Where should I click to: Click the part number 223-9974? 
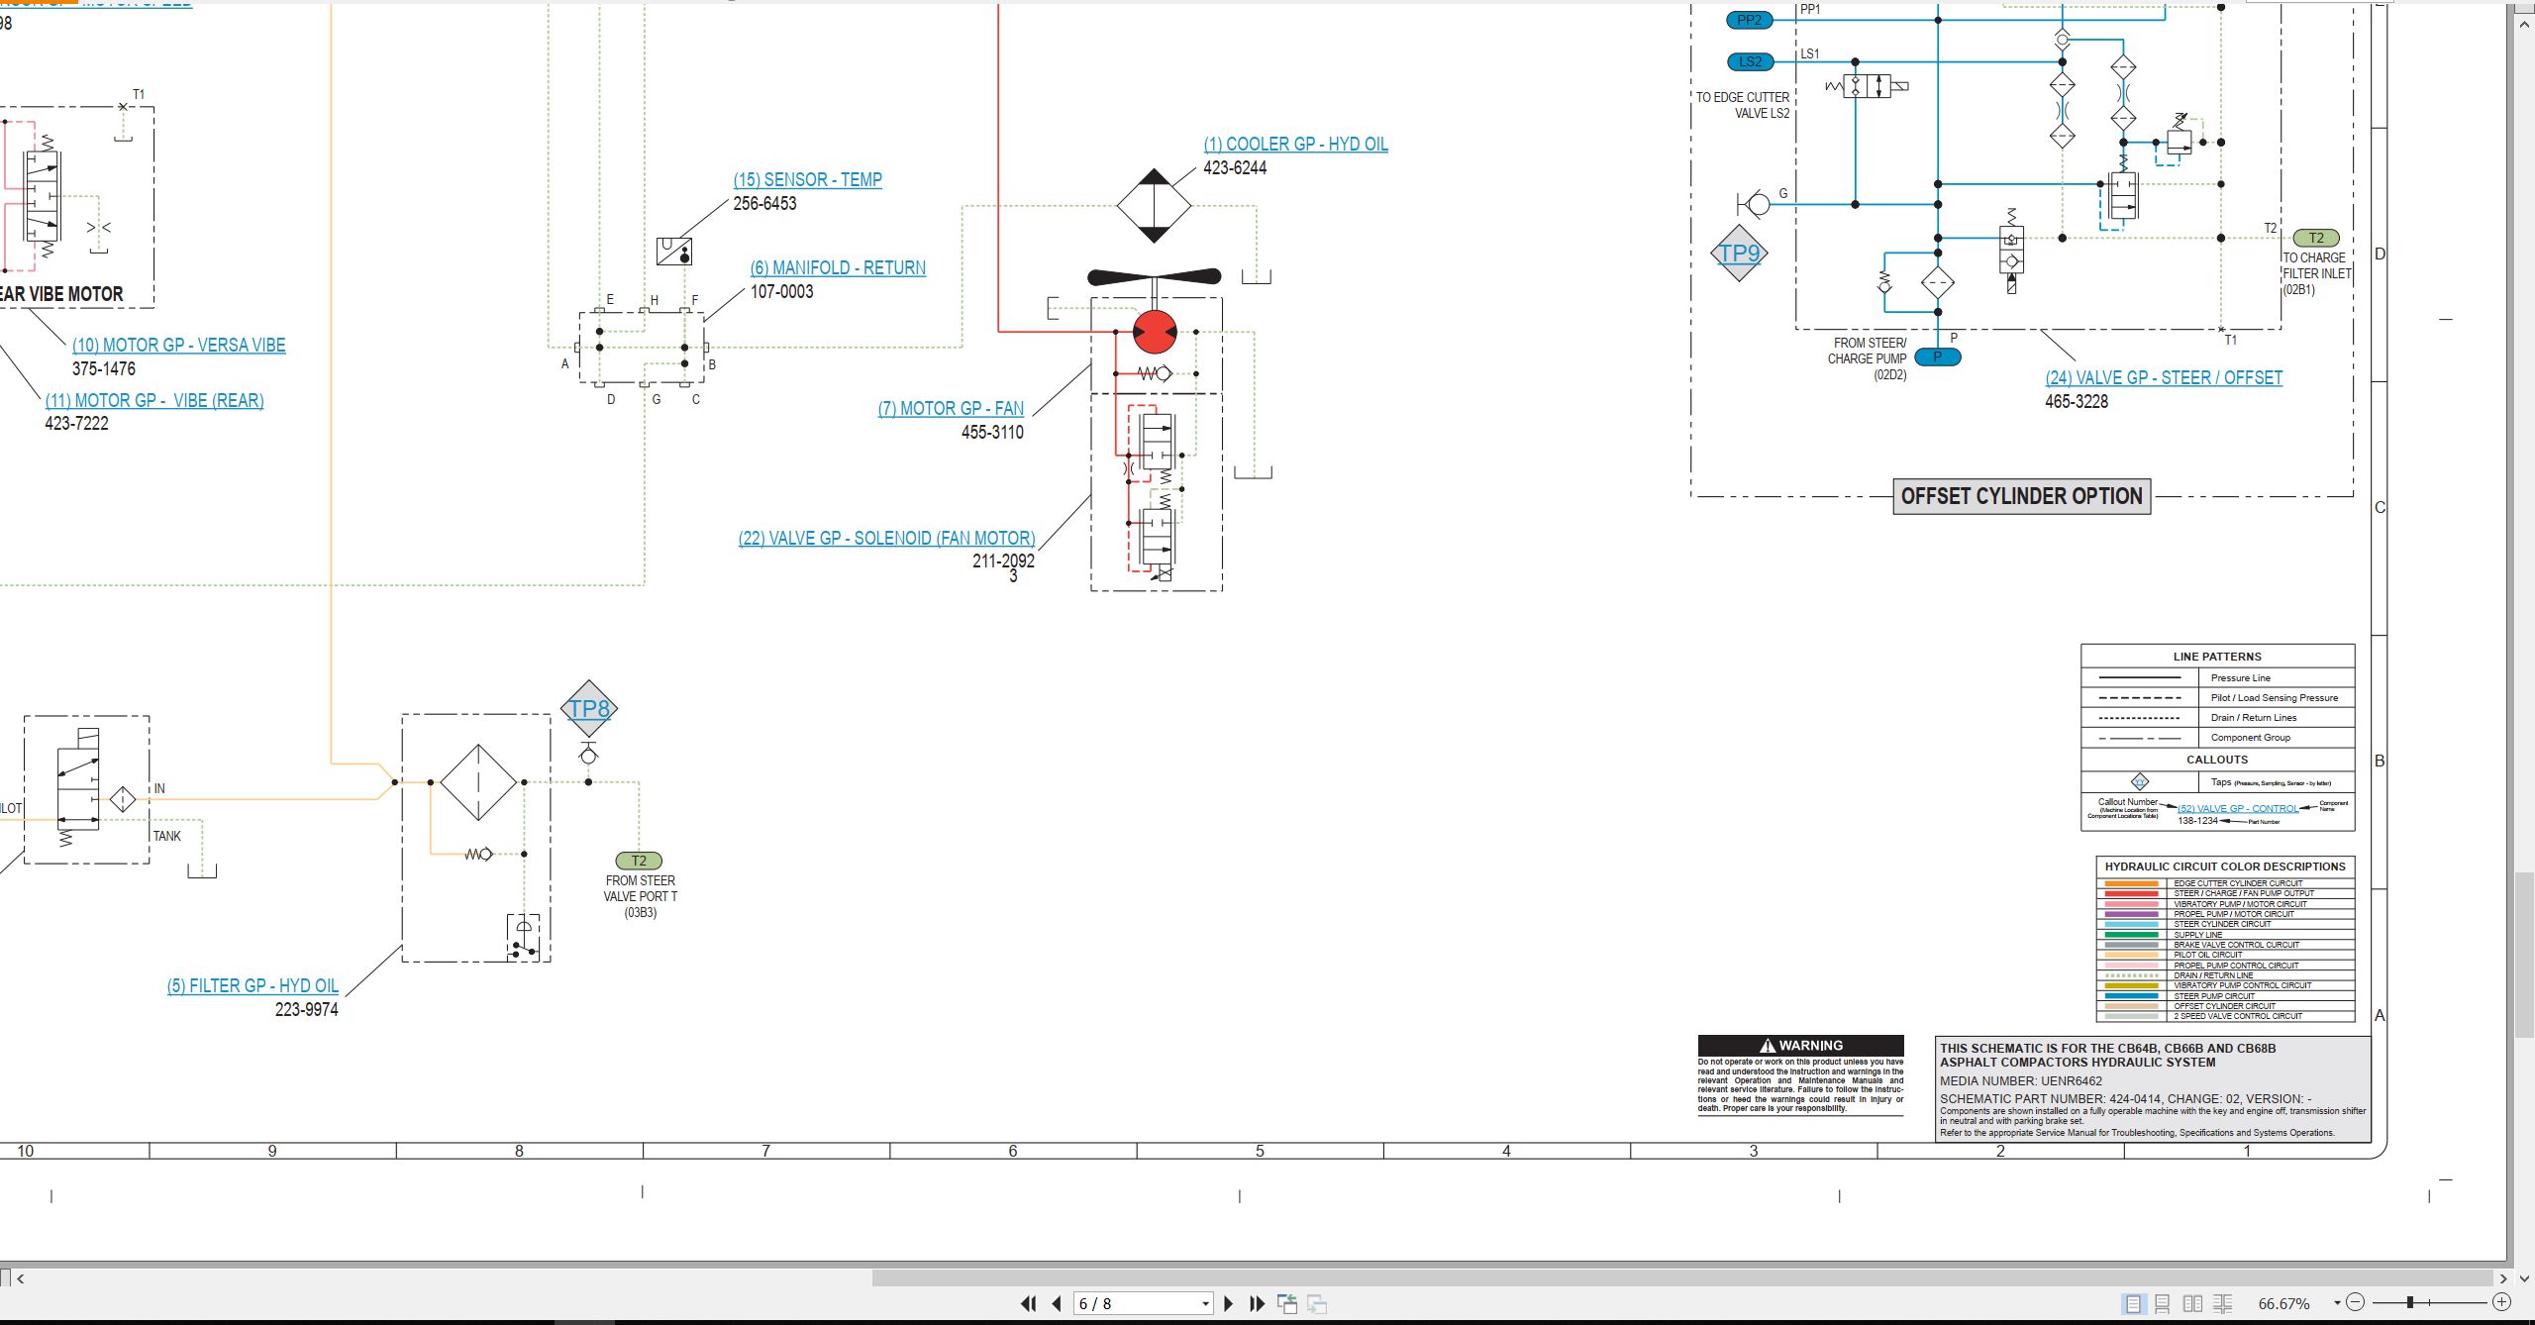point(307,1009)
